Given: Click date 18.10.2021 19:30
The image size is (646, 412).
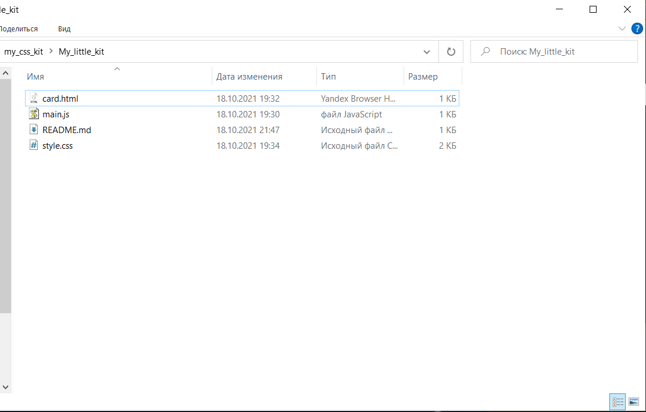Looking at the screenshot, I should coord(248,114).
